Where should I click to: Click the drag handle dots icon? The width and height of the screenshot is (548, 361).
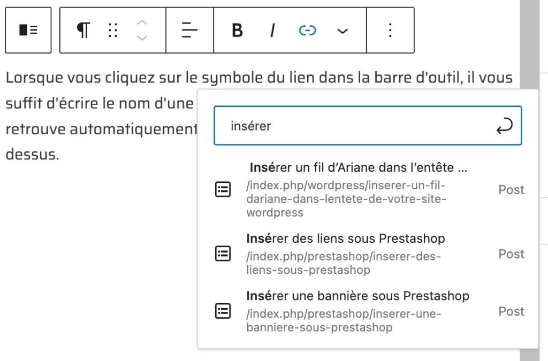click(113, 30)
